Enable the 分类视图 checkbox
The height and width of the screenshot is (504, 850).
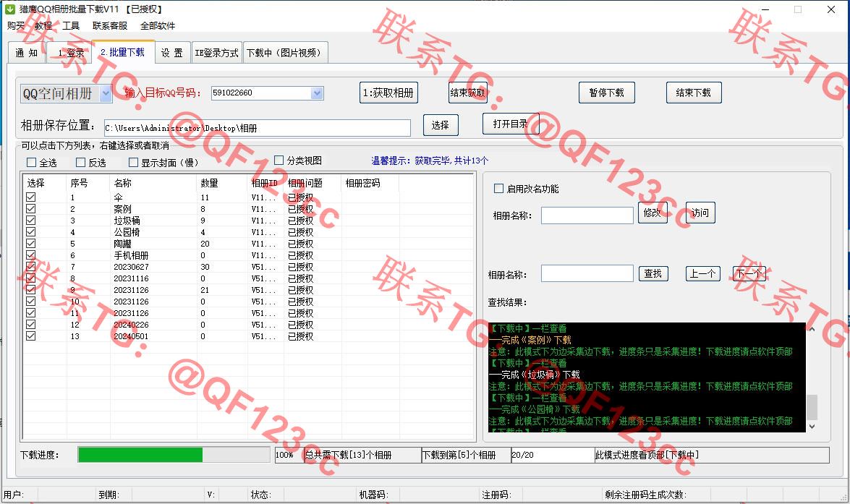[279, 160]
